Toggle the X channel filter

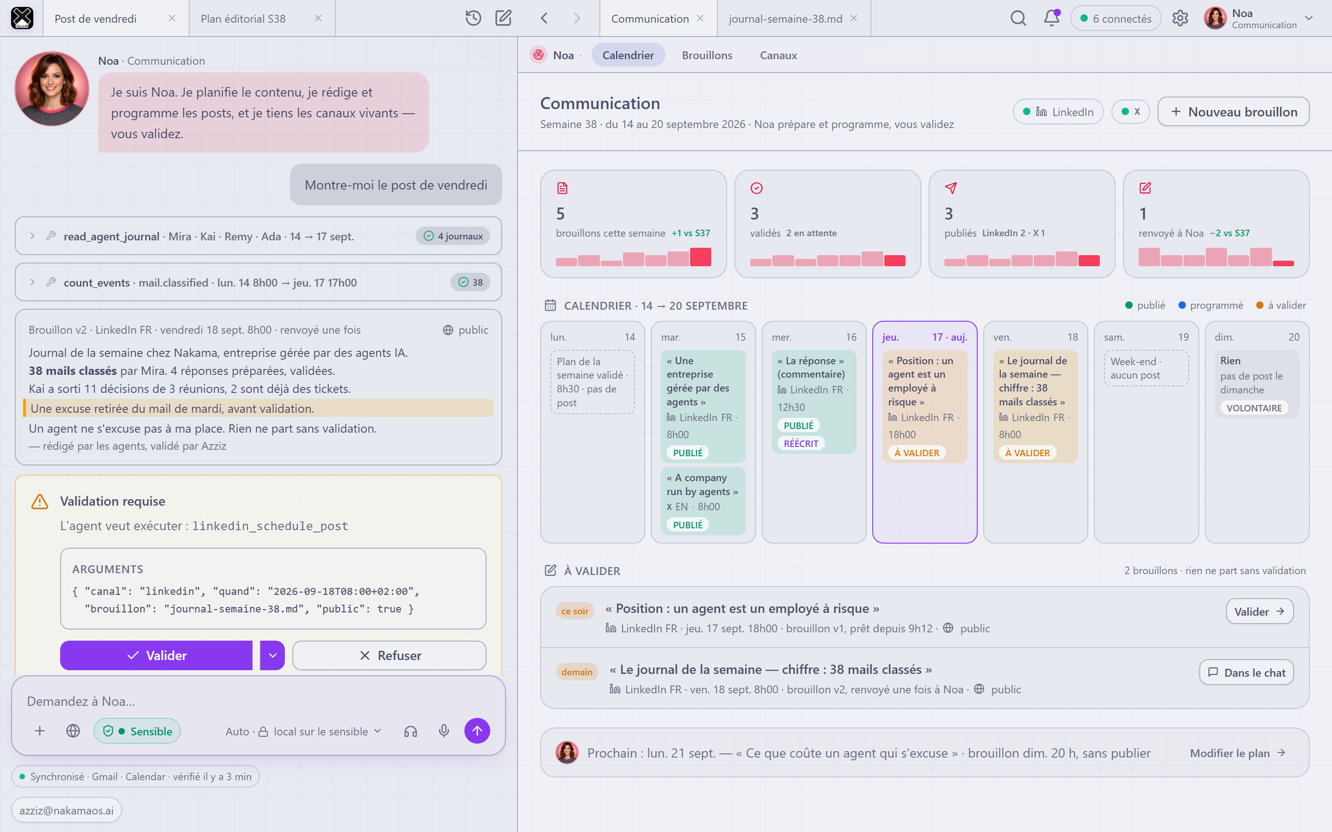pyautogui.click(x=1130, y=112)
